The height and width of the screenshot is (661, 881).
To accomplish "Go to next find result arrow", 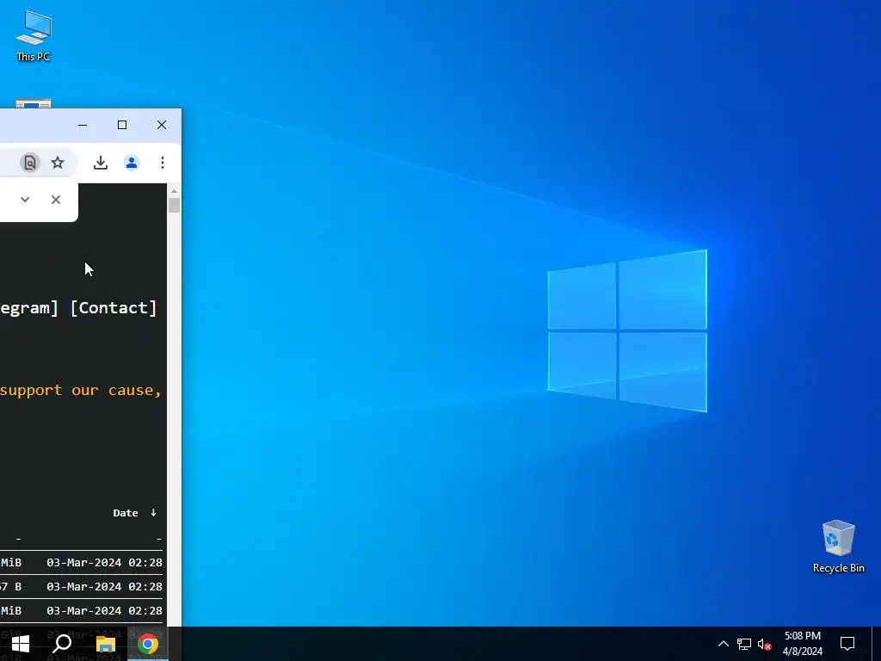I will click(x=25, y=200).
